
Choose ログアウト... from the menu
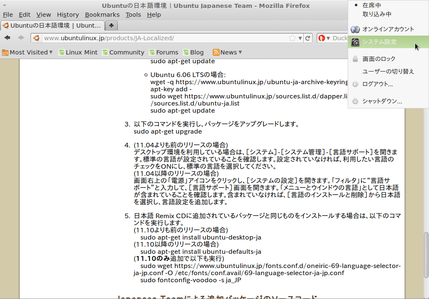(x=388, y=84)
